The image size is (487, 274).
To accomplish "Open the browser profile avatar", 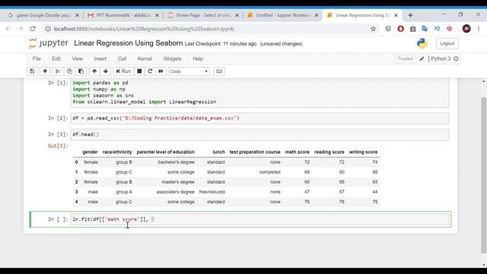I will [x=466, y=29].
